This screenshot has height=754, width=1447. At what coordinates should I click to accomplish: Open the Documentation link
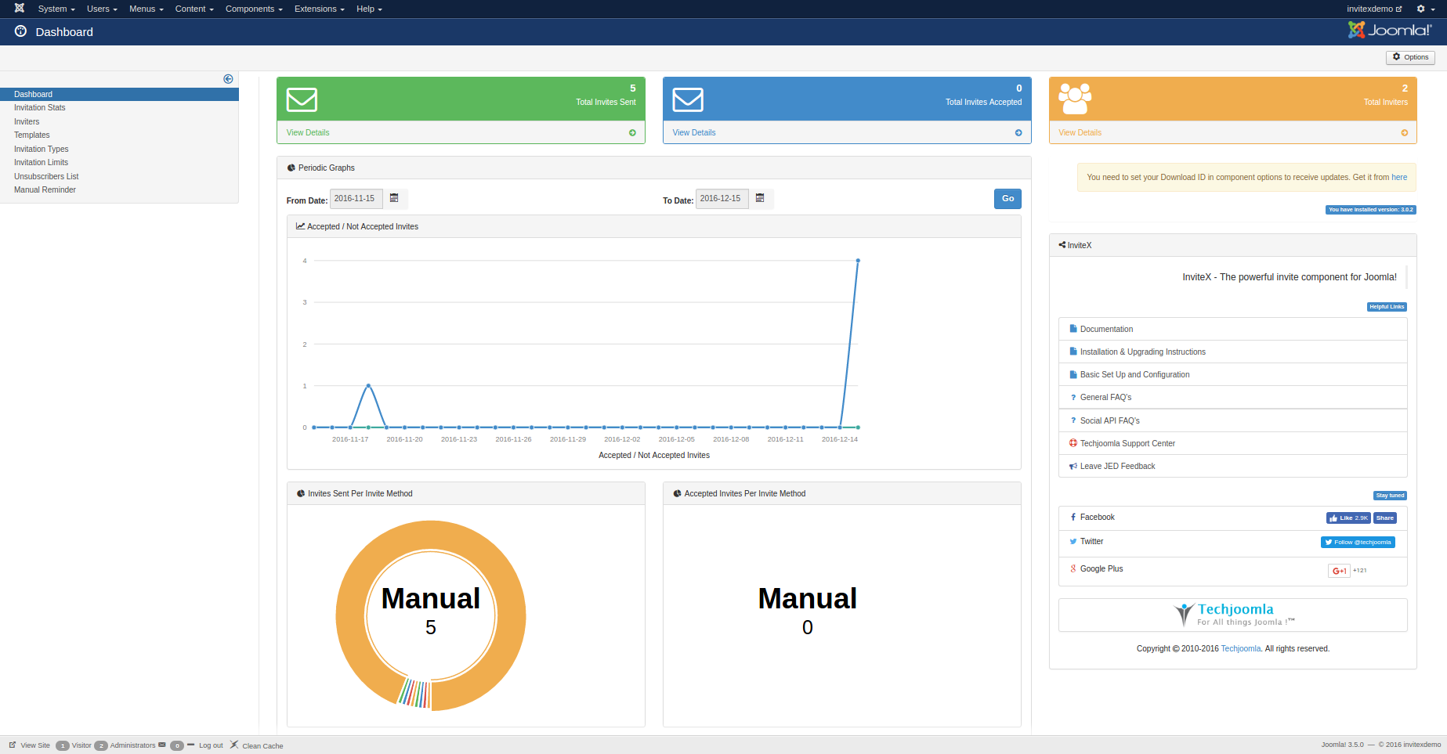[x=1106, y=330]
